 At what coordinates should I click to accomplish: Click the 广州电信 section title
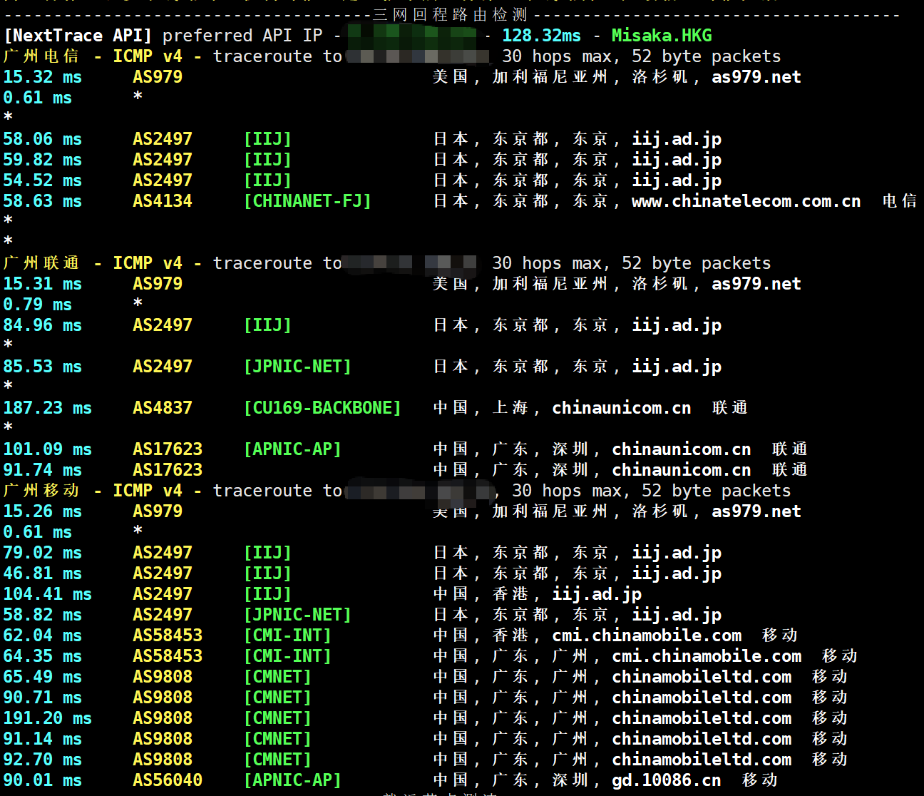[41, 56]
